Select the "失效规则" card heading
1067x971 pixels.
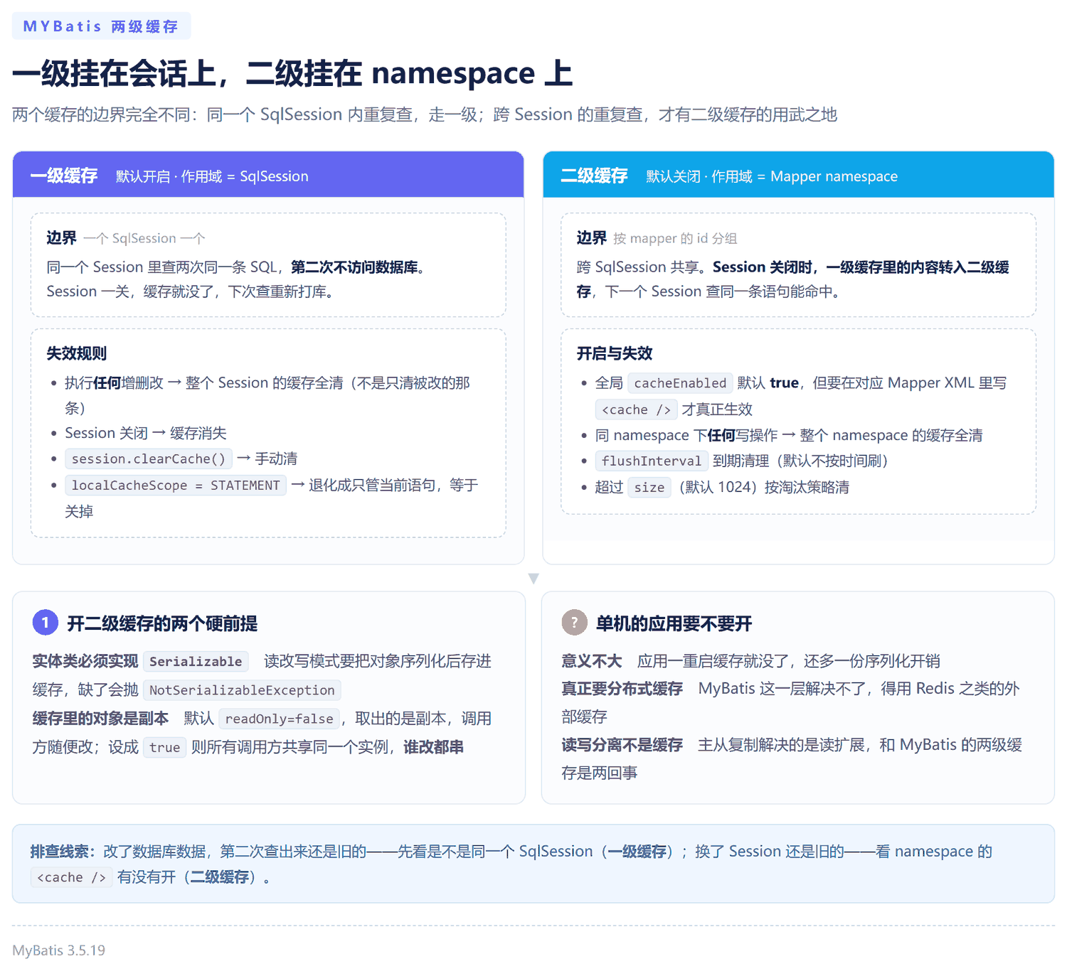[77, 353]
